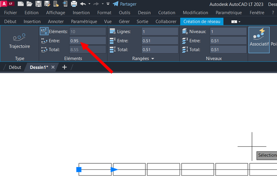Open the undo history dropdown arrow
Screen dimensions: 277x191
pyautogui.click(x=90, y=4)
